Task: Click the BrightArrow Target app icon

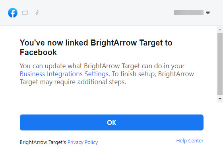Action: pyautogui.click(x=37, y=13)
